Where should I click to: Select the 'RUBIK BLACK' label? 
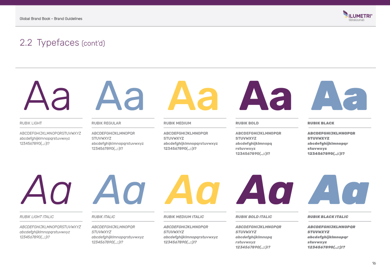[321, 123]
